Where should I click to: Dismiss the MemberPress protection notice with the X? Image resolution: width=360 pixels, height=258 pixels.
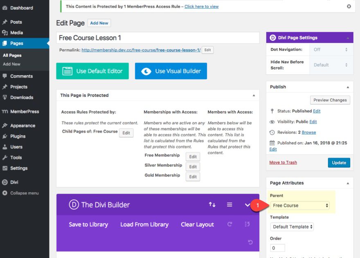click(349, 6)
